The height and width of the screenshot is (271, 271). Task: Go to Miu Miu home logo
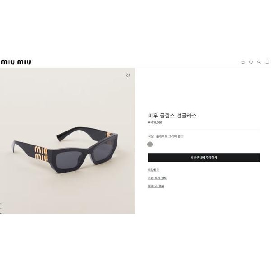16,62
